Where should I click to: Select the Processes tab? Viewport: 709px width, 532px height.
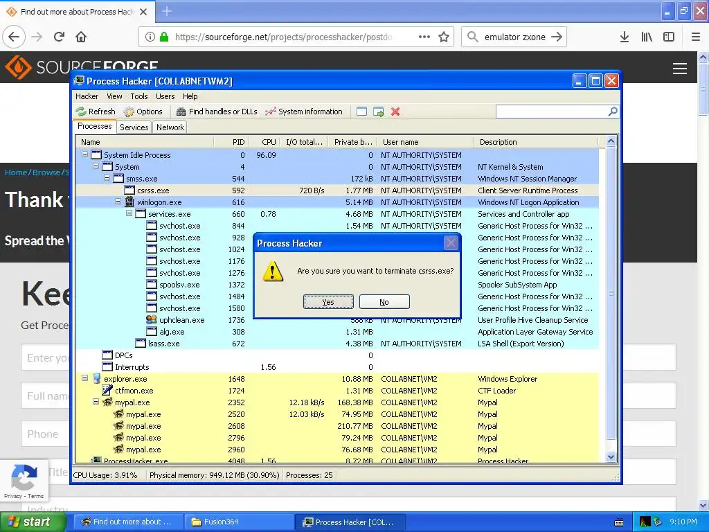[x=94, y=126]
